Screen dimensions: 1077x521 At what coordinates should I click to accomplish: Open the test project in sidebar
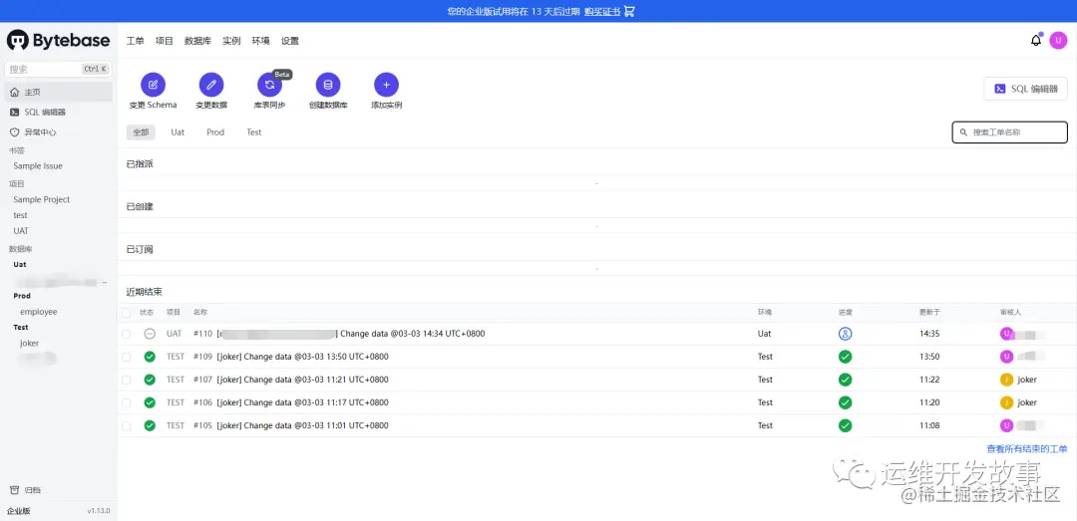click(21, 215)
